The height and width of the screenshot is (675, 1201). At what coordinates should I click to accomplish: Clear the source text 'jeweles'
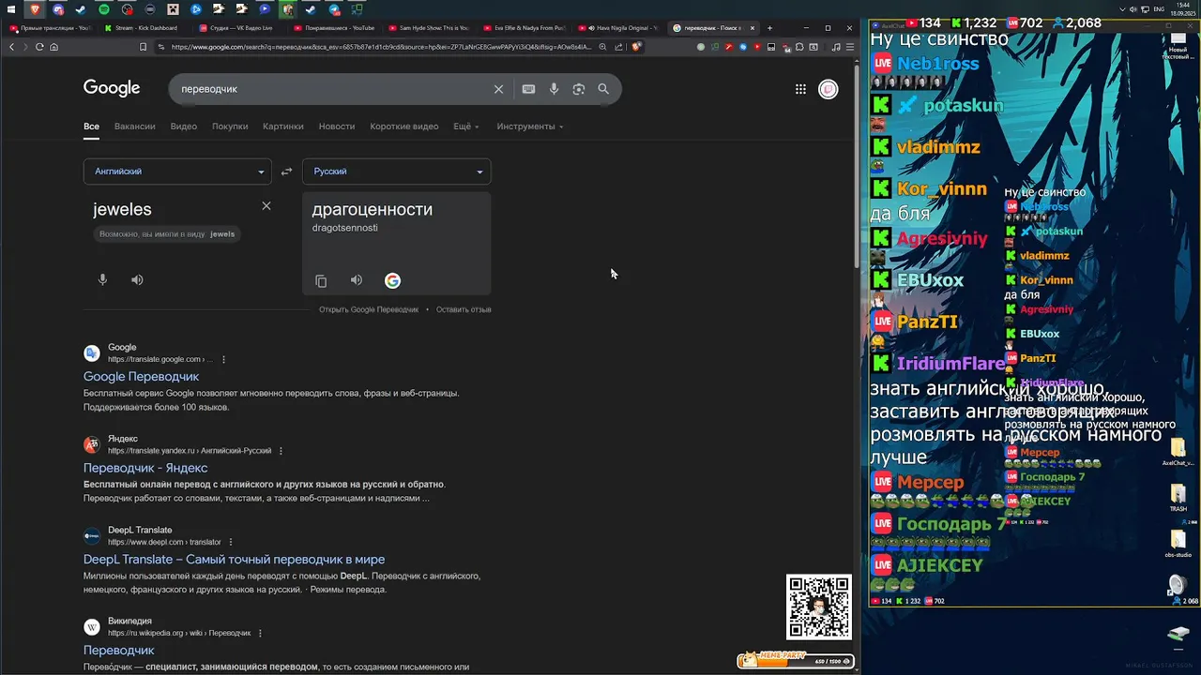(266, 205)
